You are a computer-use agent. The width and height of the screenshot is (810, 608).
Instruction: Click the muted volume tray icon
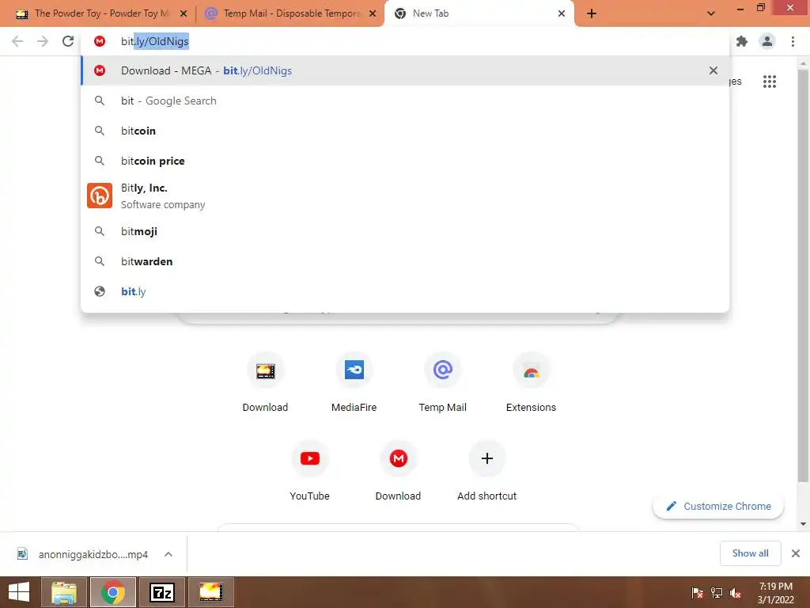(x=736, y=592)
